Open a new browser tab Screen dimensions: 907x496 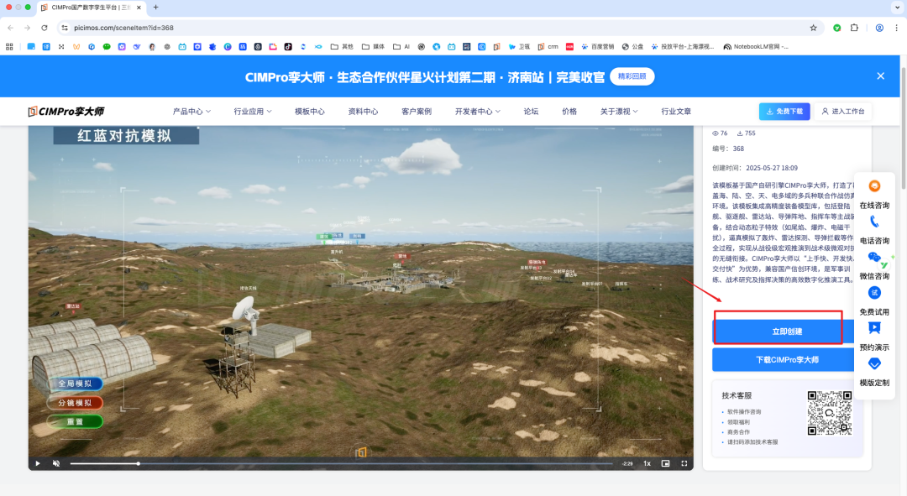[155, 8]
